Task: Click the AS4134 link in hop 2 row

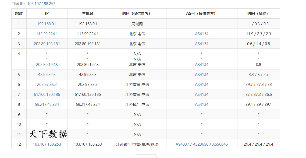Action: coord(202,34)
